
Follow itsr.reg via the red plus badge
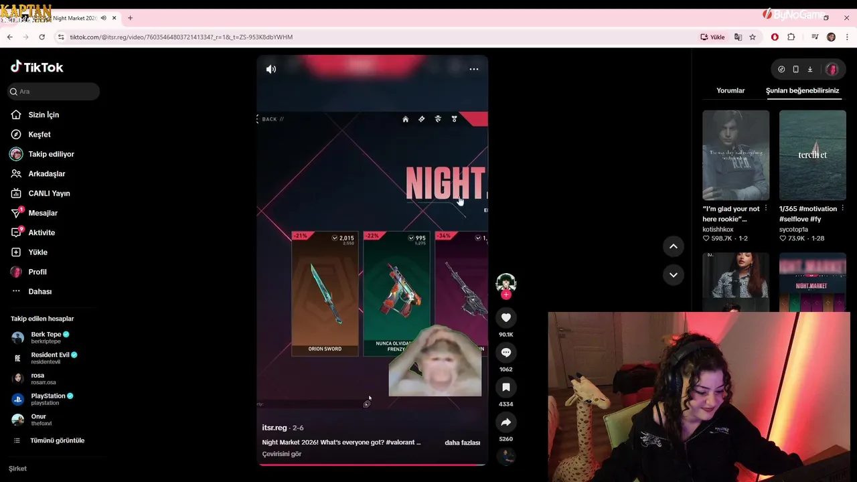tap(506, 295)
